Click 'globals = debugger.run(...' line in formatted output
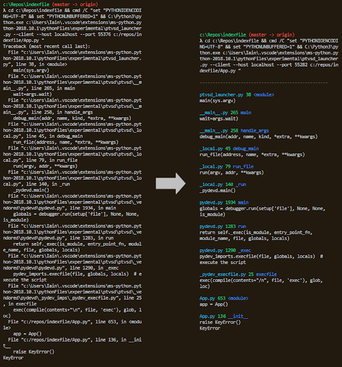The height and width of the screenshot is (367, 342). coord(262,211)
